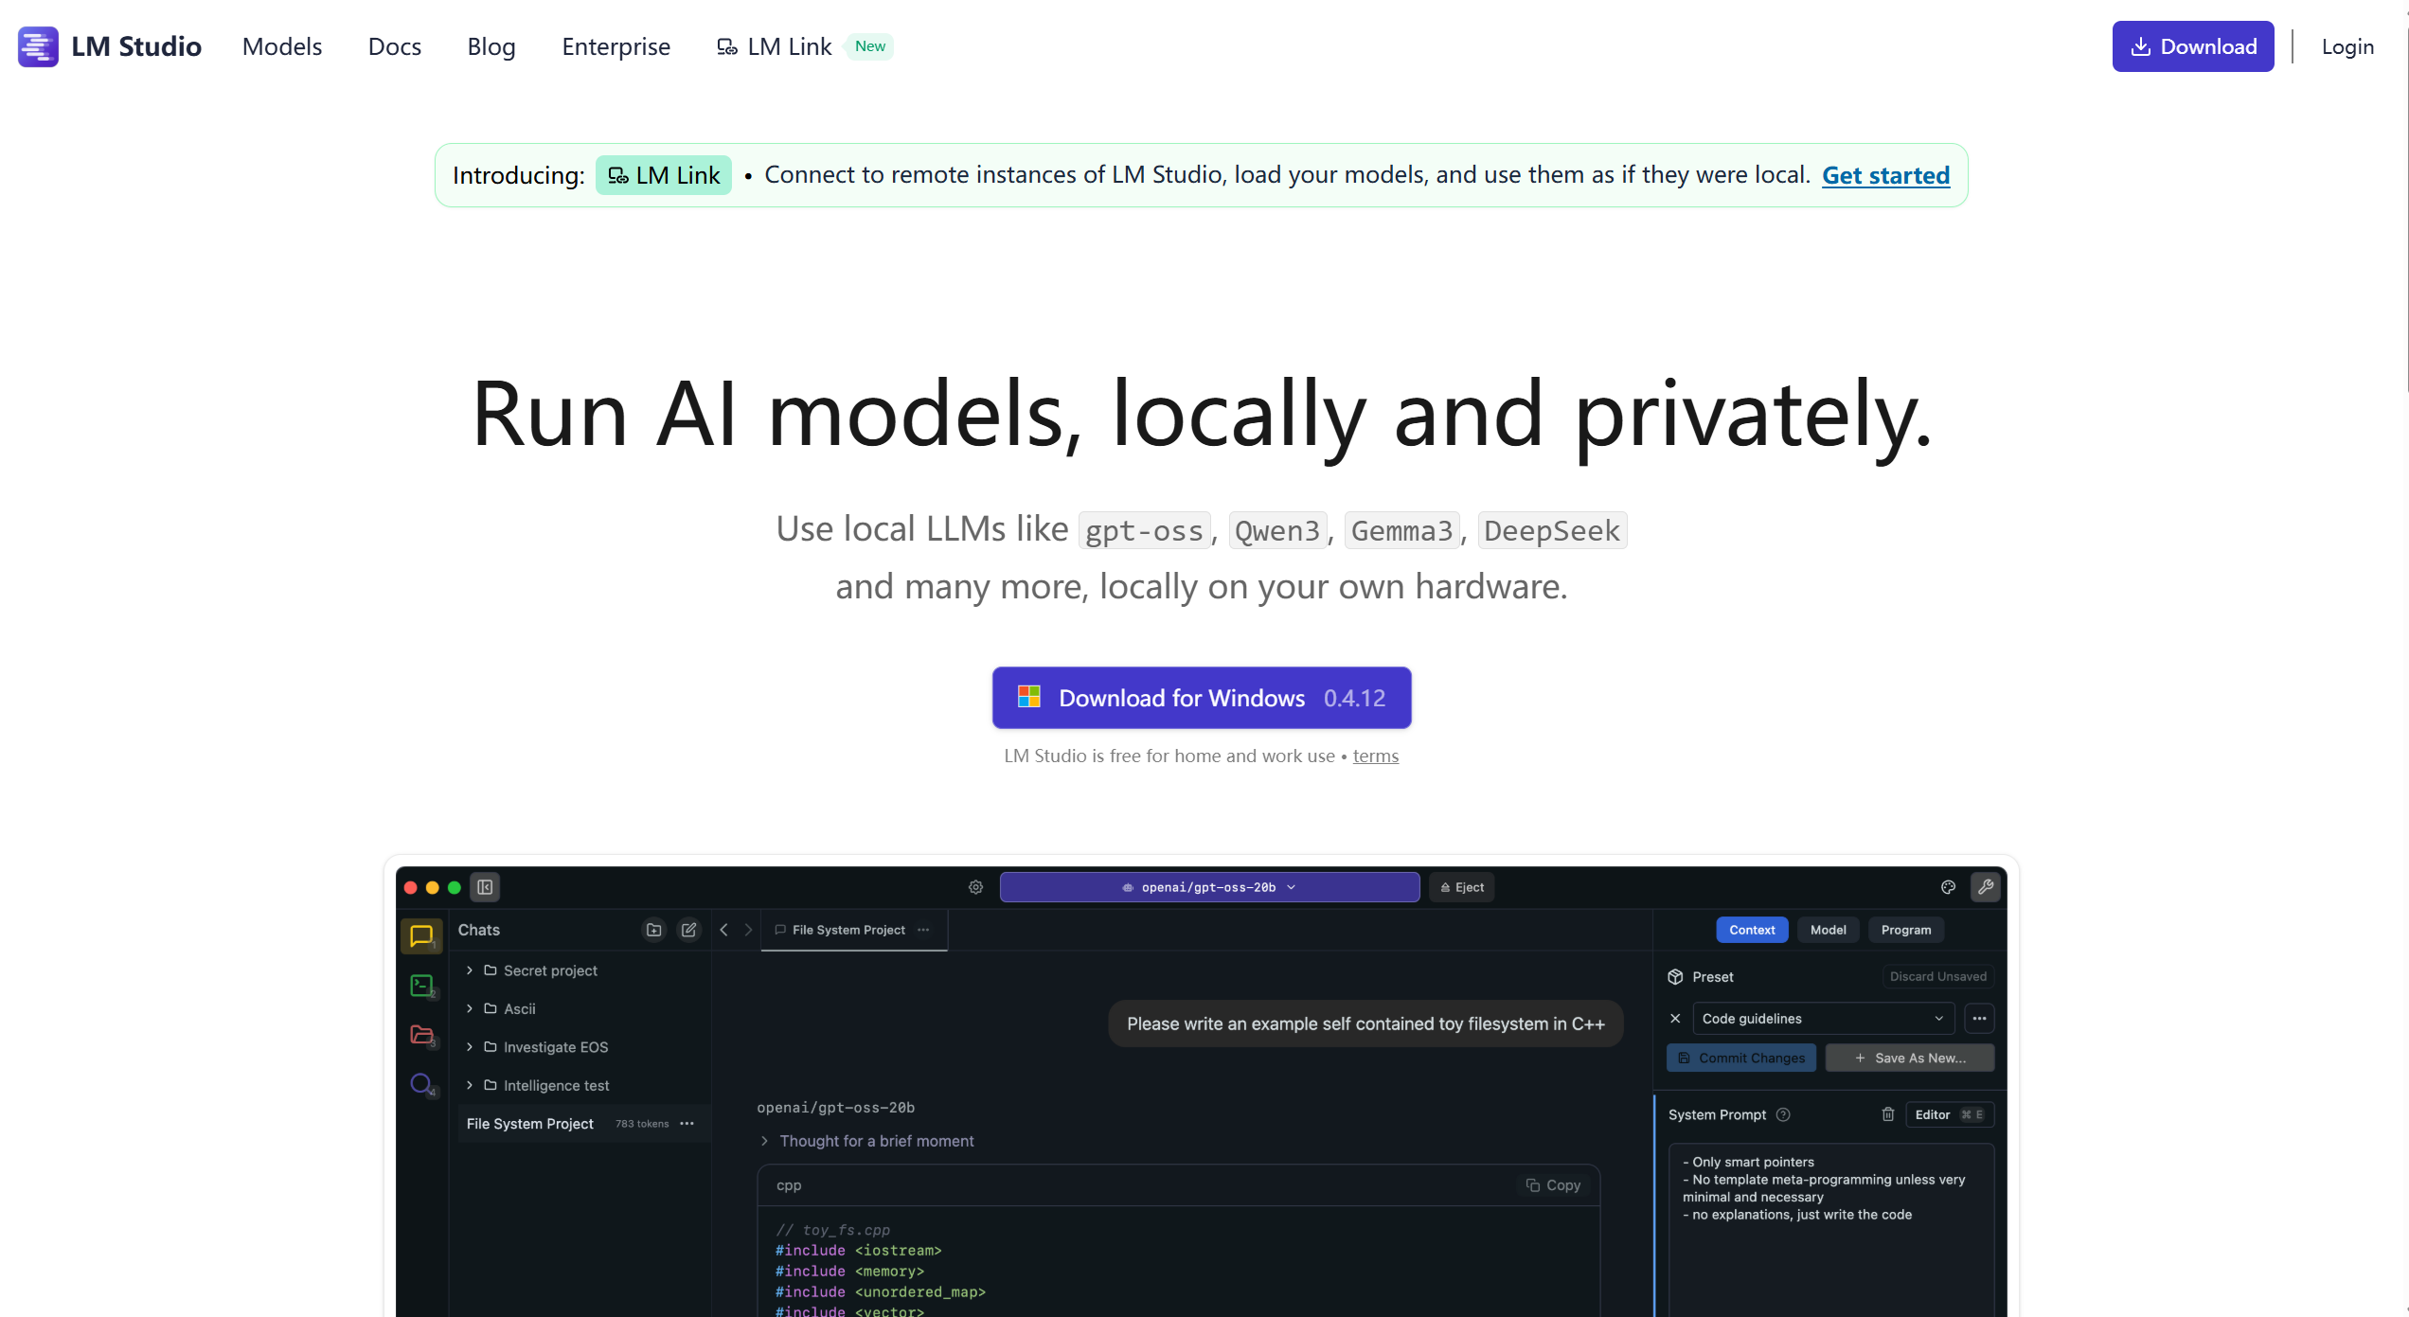Switch to the Program tab
2409x1317 pixels.
pyautogui.click(x=1905, y=930)
